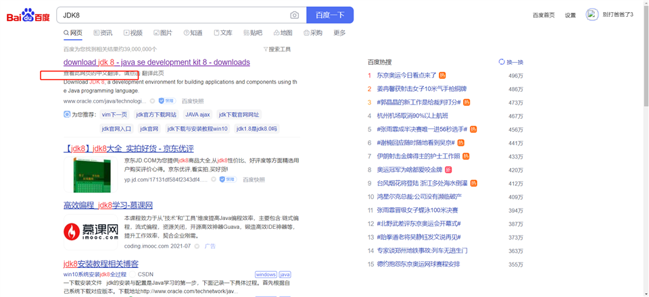Click suggestion chip JAVA ajax

coord(197,115)
